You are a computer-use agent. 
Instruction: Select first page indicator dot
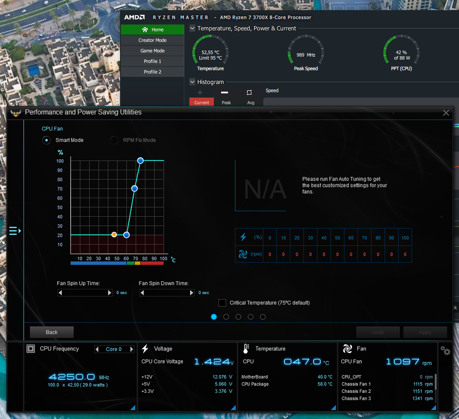pos(214,316)
